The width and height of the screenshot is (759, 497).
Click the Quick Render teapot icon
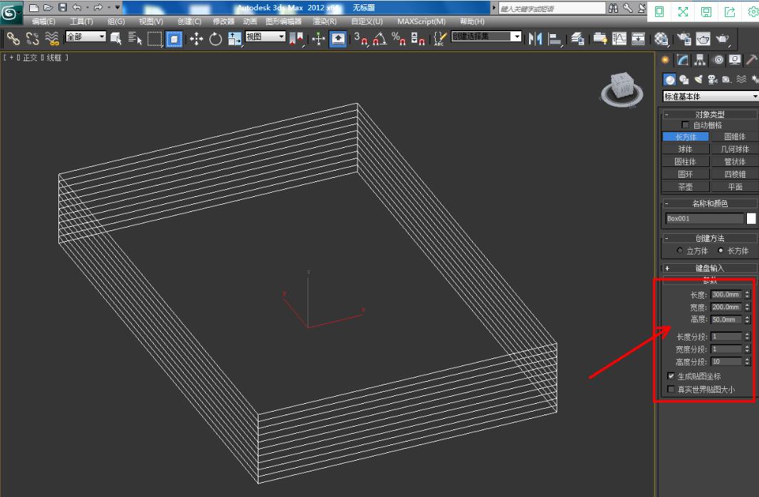point(723,39)
